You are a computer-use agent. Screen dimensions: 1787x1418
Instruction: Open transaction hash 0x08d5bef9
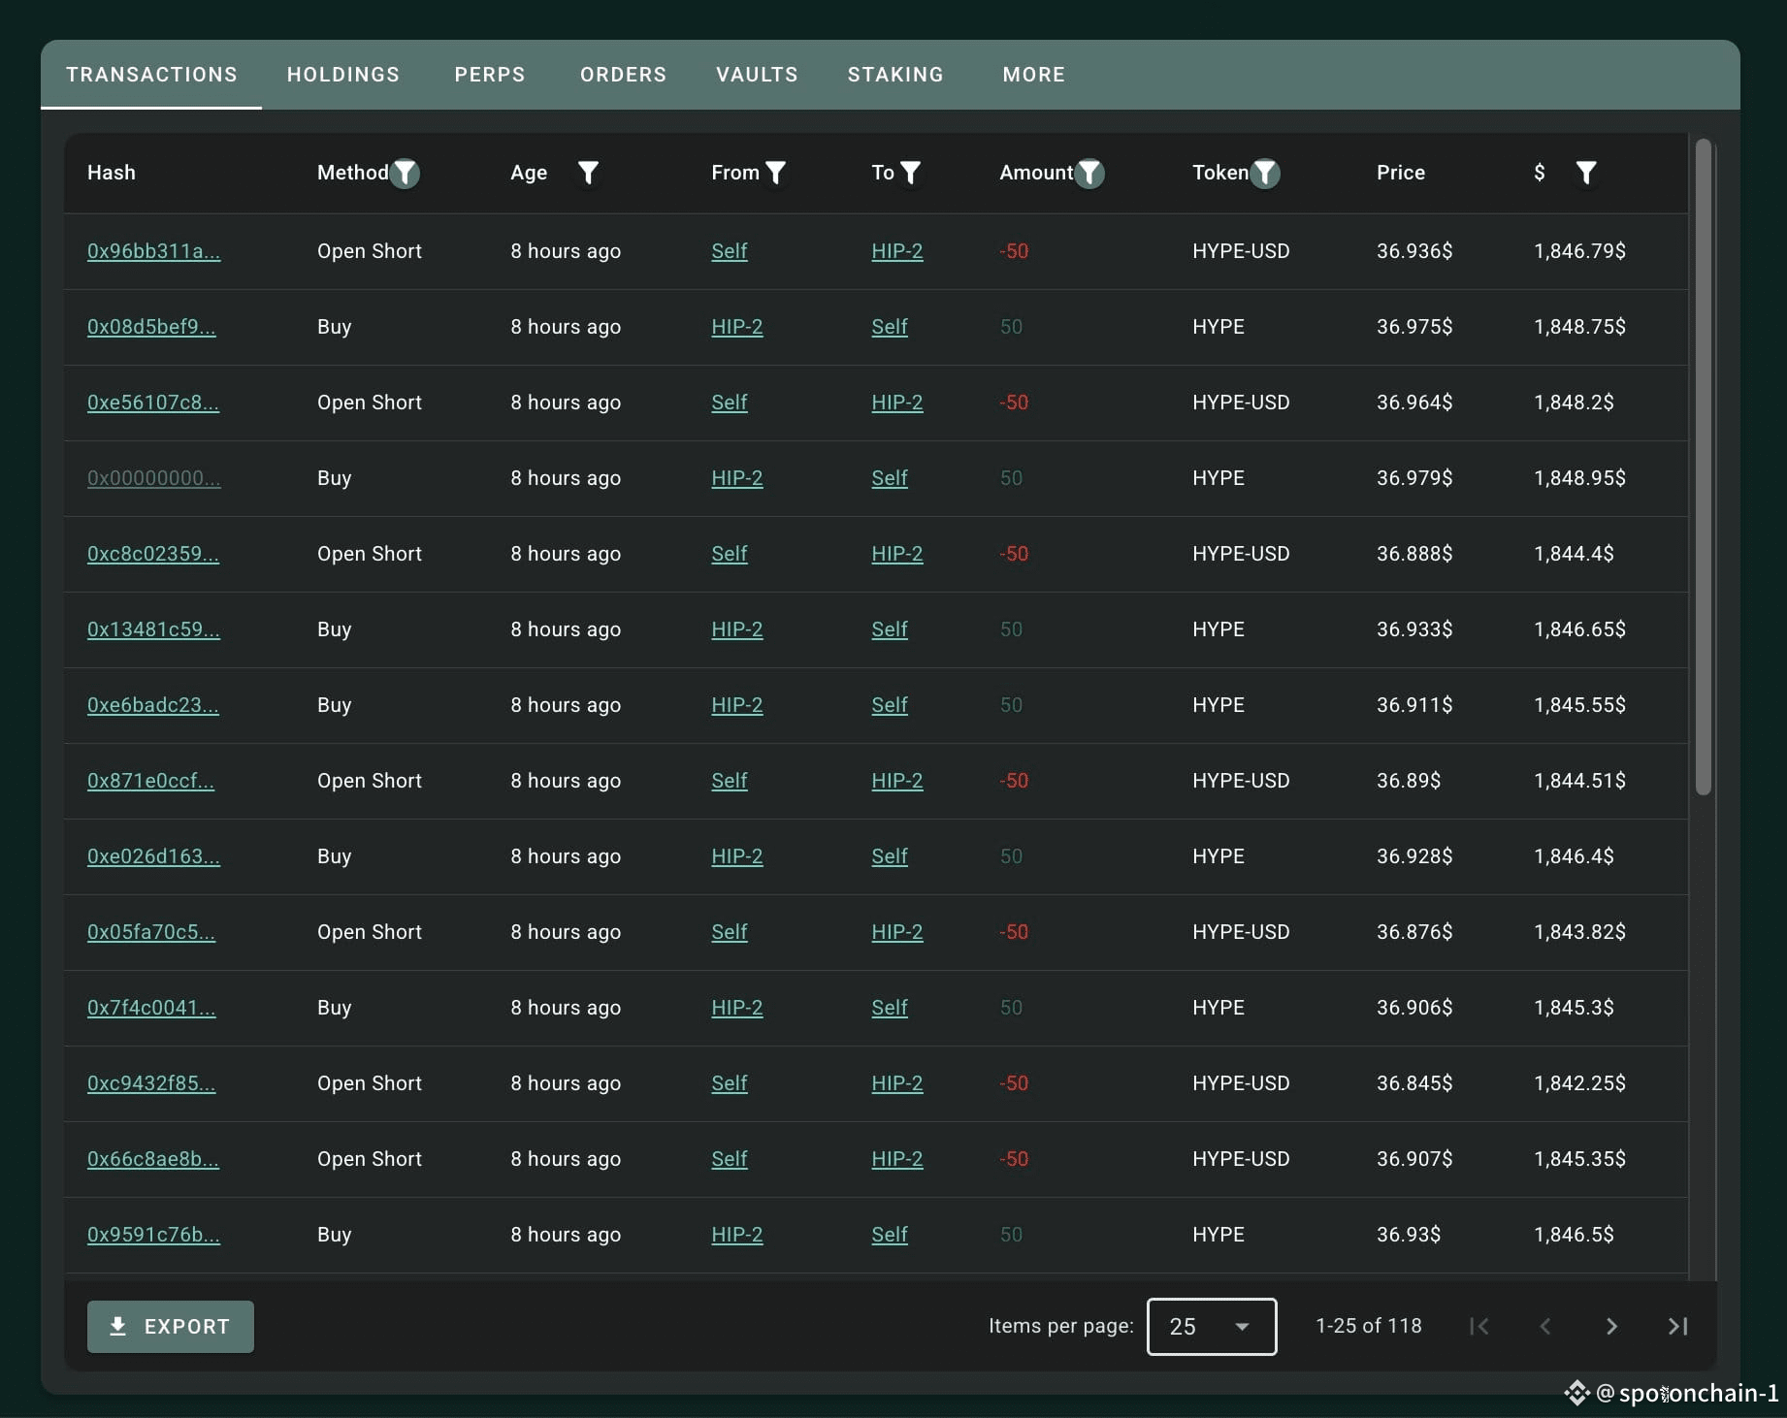151,327
